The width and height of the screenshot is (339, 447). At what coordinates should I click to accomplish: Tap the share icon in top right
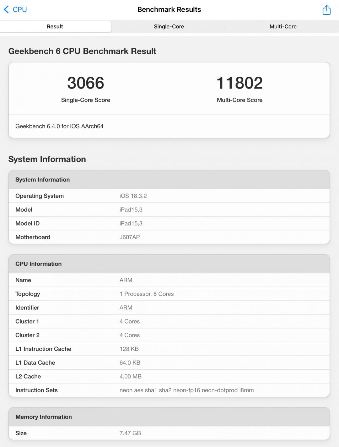(x=326, y=10)
